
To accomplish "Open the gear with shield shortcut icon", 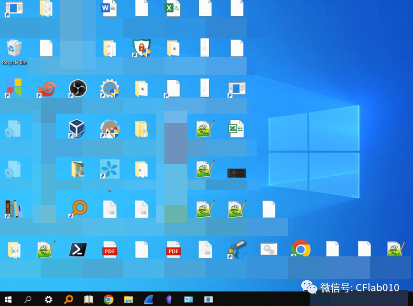I will (109, 88).
